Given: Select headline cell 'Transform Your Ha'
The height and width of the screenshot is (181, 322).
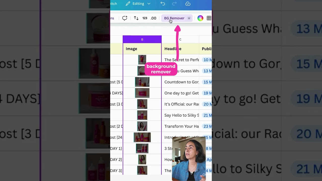Looking at the screenshot, I should [x=180, y=126].
